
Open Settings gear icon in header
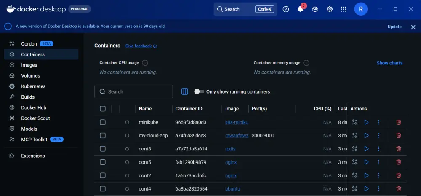[x=330, y=9]
